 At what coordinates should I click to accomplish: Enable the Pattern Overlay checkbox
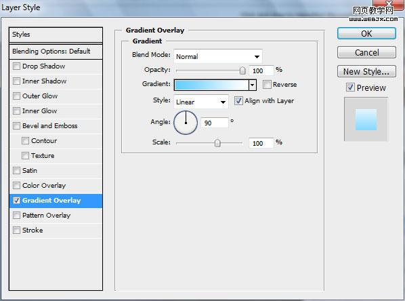pyautogui.click(x=16, y=216)
